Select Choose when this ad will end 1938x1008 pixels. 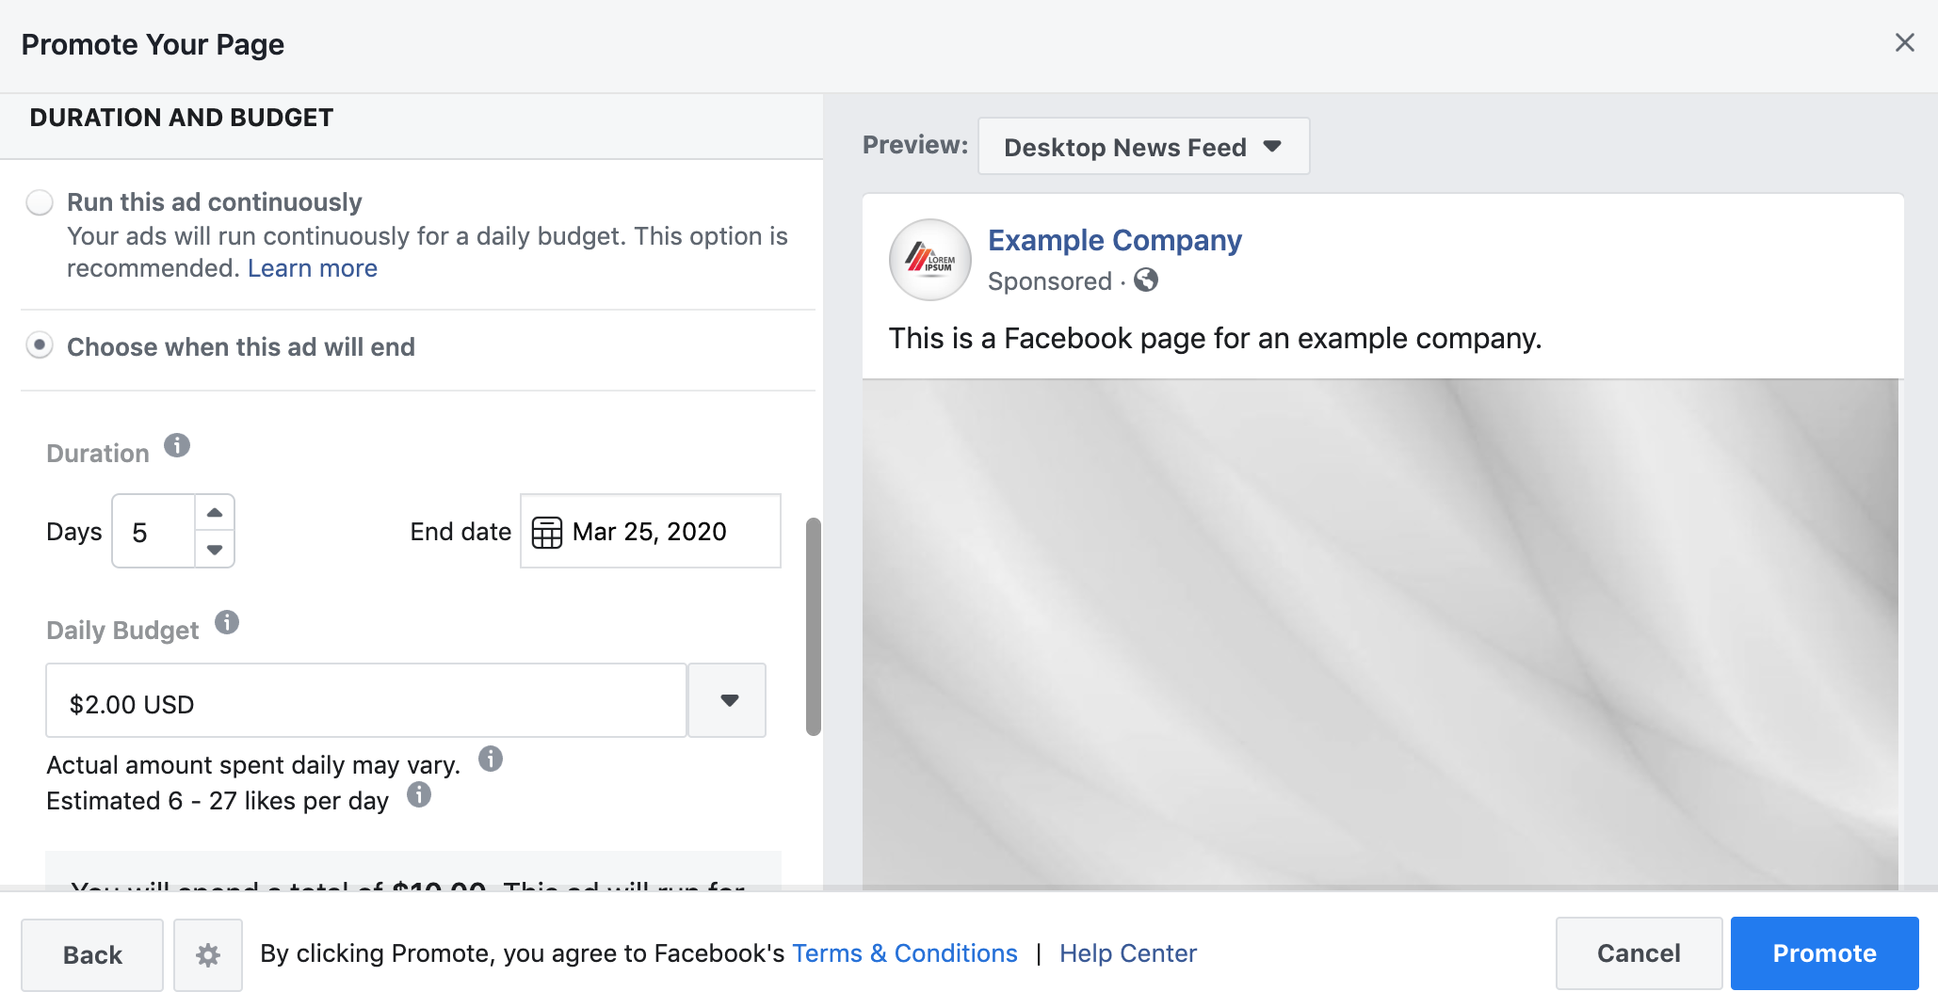(40, 346)
